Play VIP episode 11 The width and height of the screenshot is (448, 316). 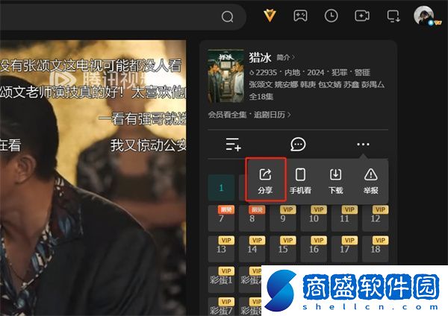click(344, 218)
